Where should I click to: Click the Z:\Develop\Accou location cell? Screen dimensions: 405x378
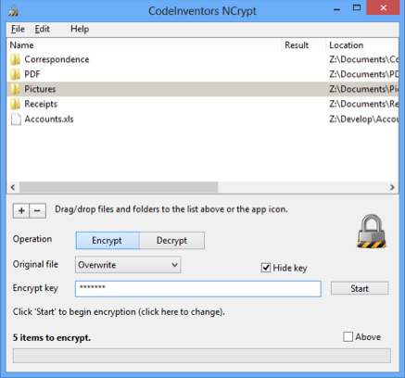coord(363,120)
